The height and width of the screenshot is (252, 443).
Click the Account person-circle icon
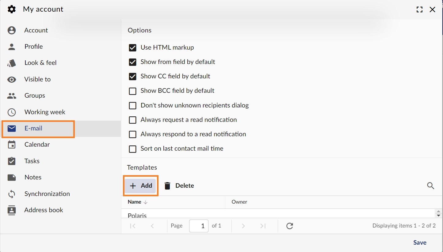[12, 30]
